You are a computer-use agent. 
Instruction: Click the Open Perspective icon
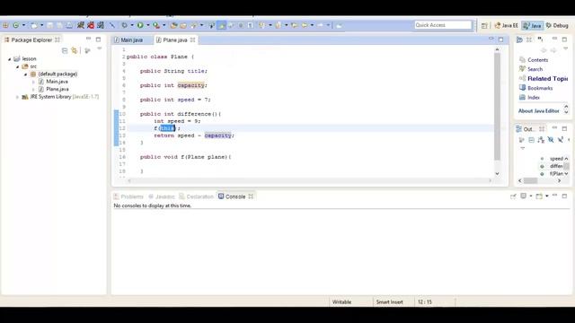484,25
